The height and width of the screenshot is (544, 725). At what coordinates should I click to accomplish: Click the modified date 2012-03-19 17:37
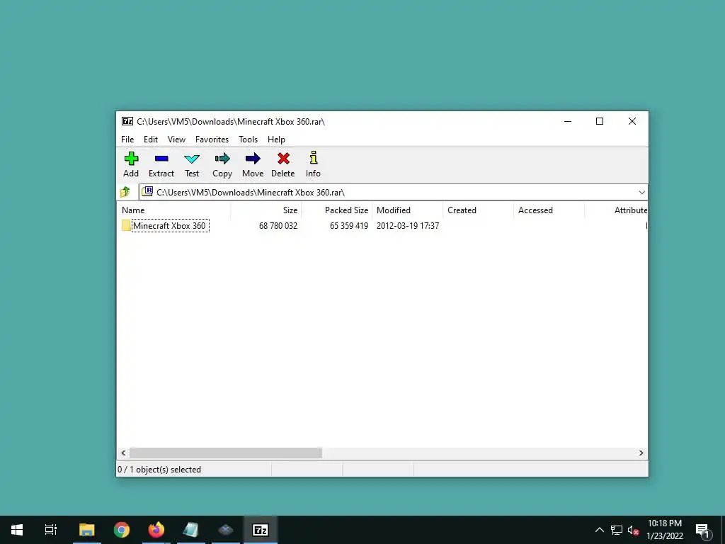[408, 226]
